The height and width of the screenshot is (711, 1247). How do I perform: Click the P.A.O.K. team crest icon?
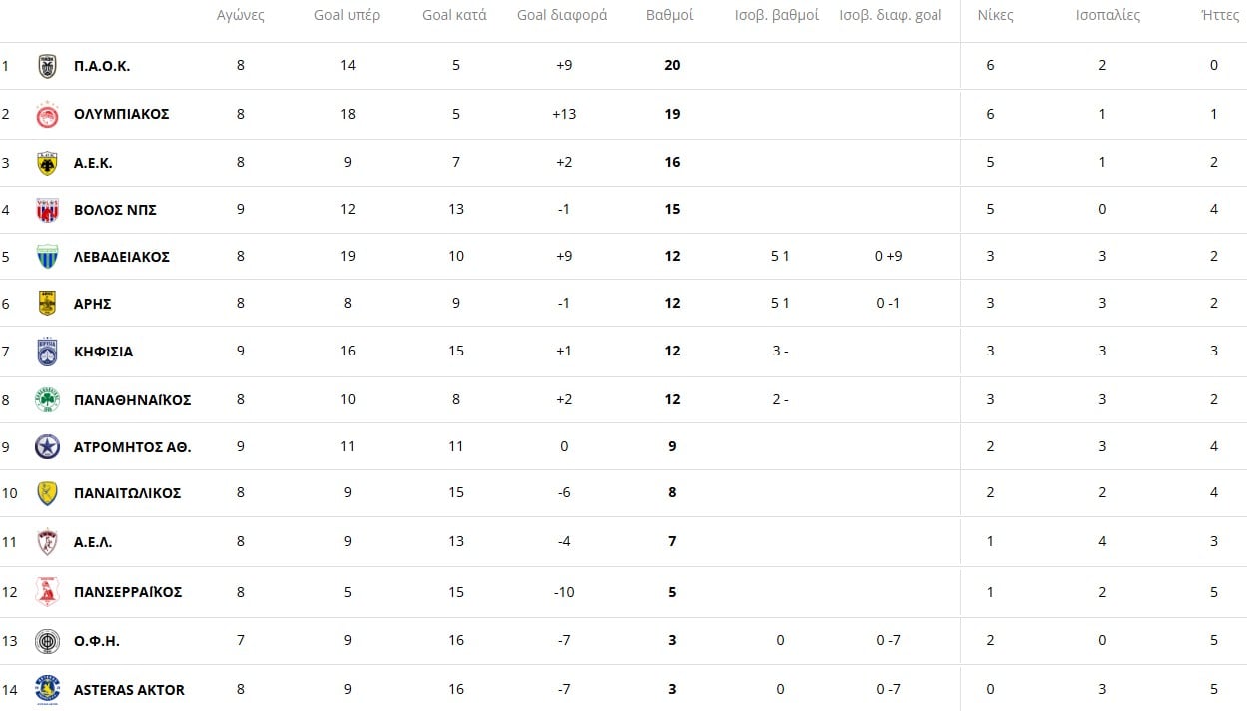(47, 66)
